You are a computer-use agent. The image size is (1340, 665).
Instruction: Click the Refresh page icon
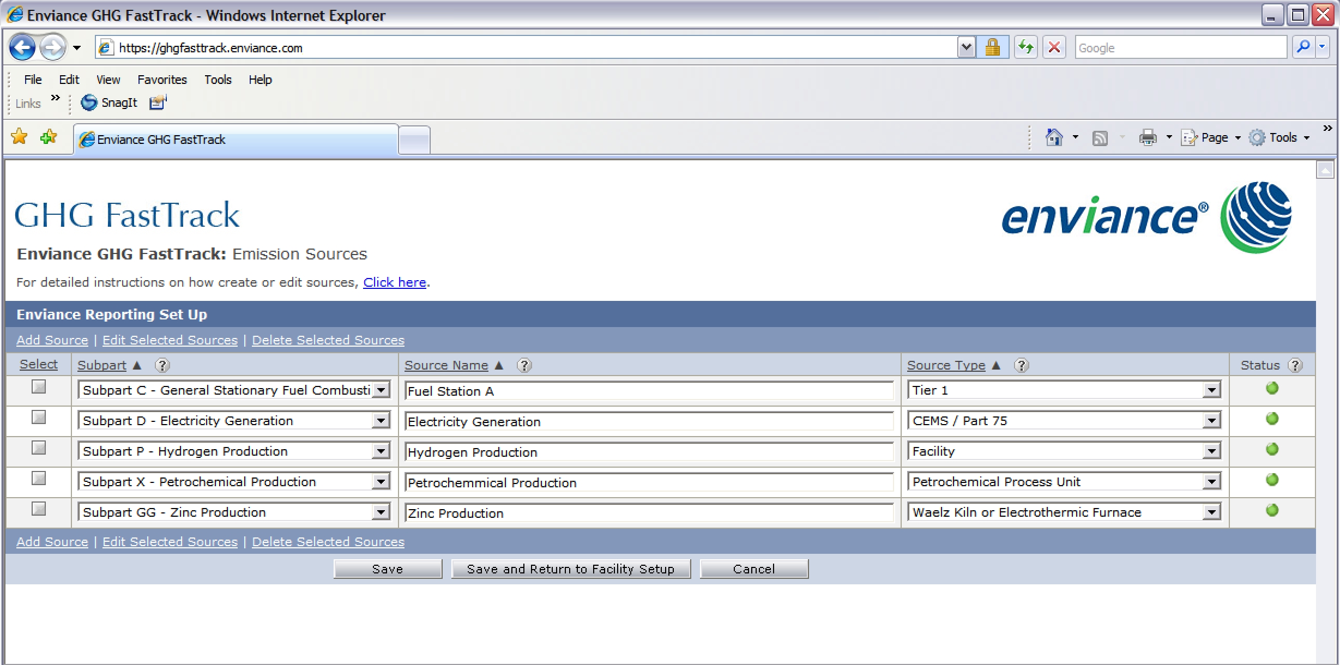1025,48
